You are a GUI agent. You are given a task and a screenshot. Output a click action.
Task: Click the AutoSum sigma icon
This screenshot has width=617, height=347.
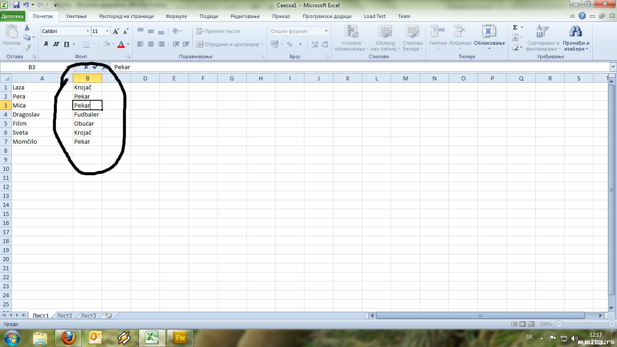pyautogui.click(x=515, y=28)
